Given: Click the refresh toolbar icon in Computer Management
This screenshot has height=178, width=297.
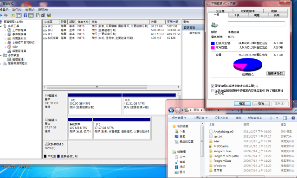Looking at the screenshot, I should [38, 15].
